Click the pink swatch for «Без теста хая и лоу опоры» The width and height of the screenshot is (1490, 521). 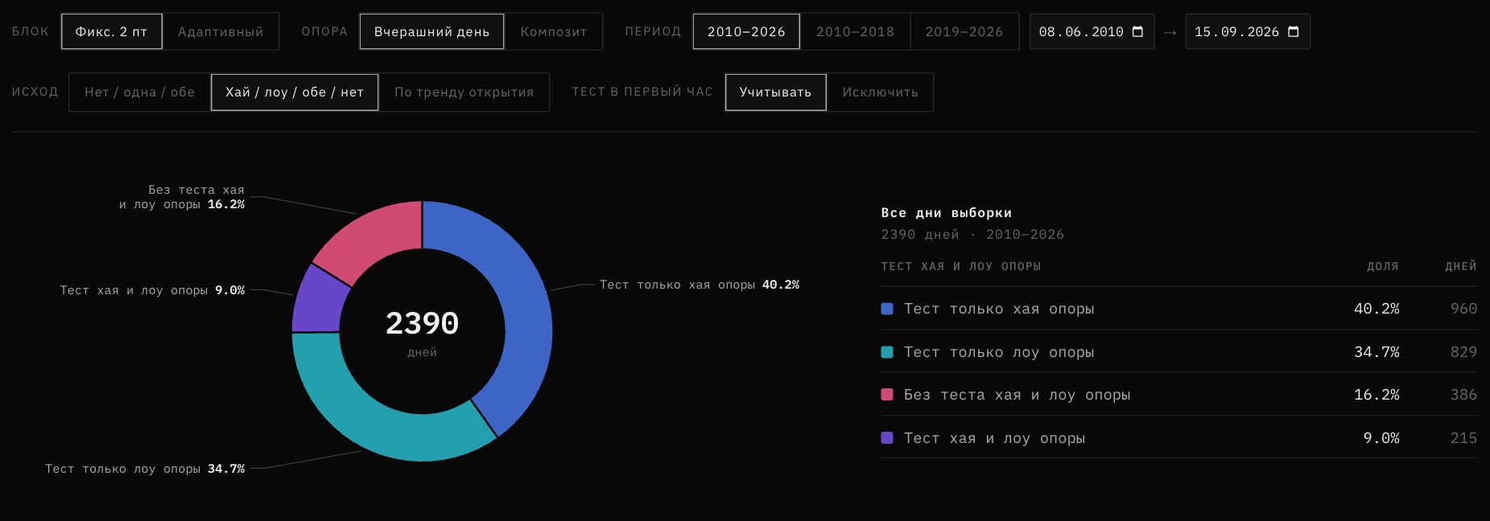pos(887,395)
